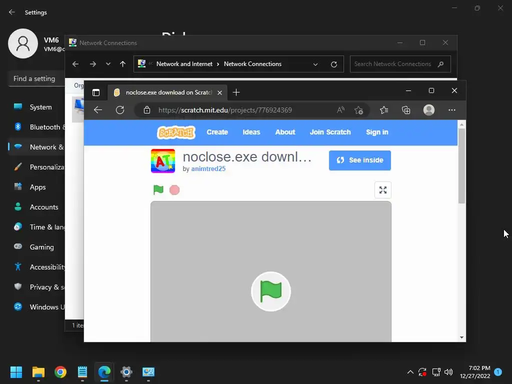
Task: Open Windows Update status tray icon
Action: pyautogui.click(x=422, y=372)
